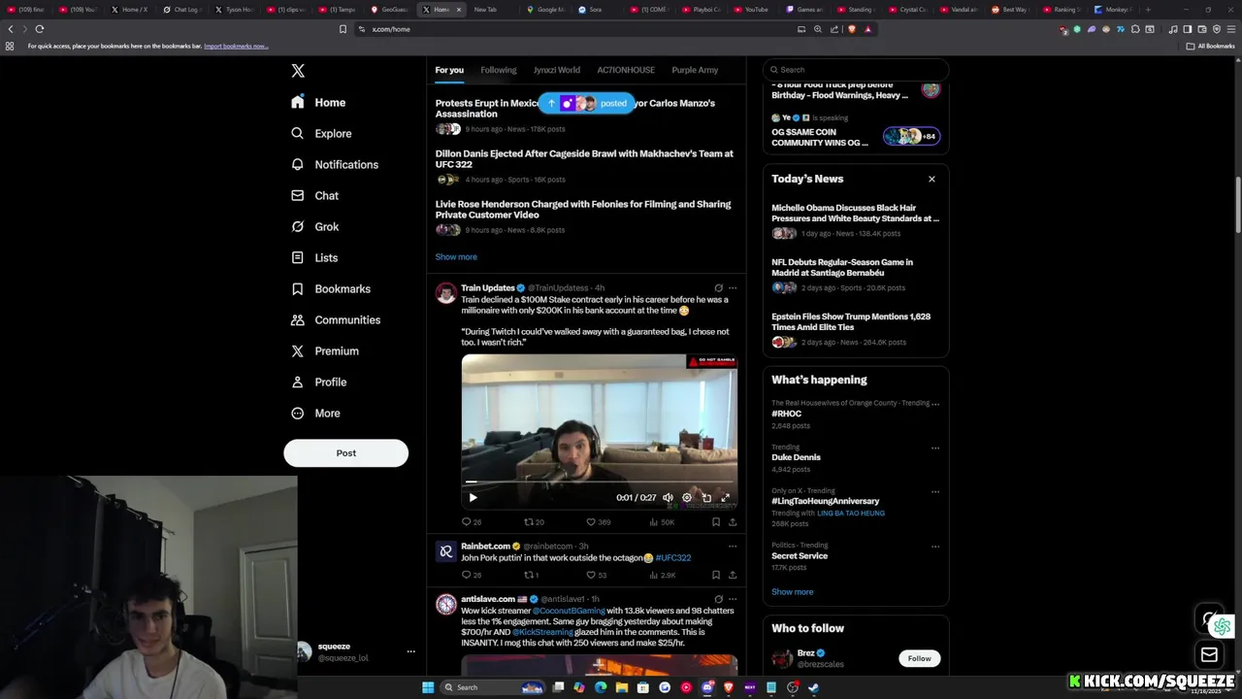1242x699 pixels.
Task: Open more options on antislave.com post
Action: click(x=733, y=600)
